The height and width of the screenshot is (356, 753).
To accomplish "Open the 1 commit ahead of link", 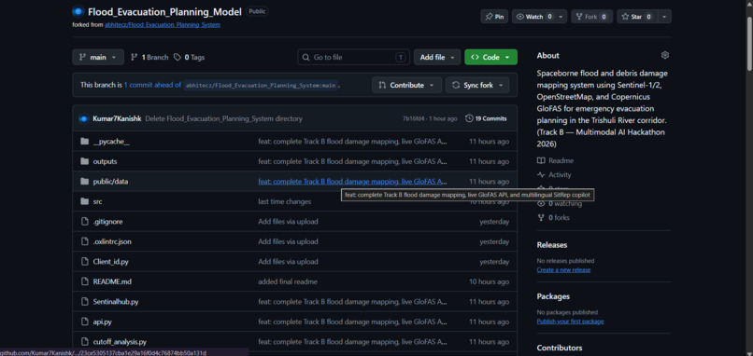I will [152, 86].
